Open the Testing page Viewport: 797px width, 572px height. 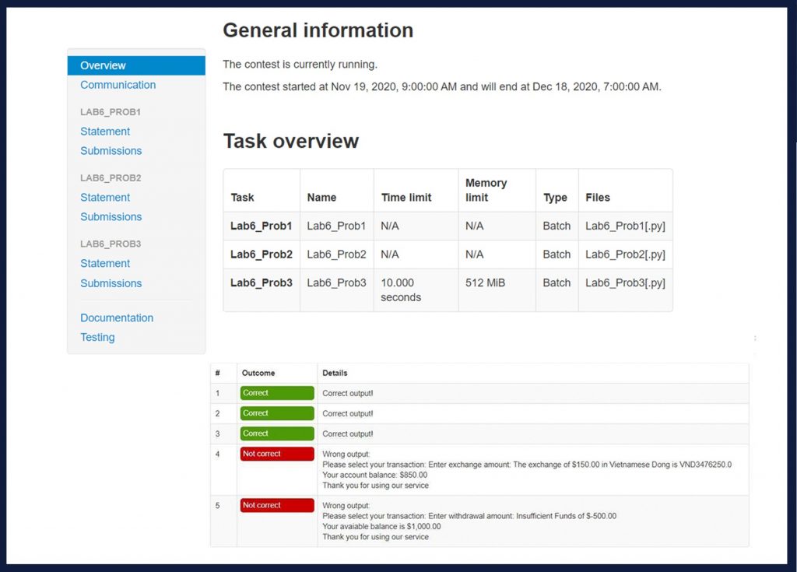(x=97, y=337)
